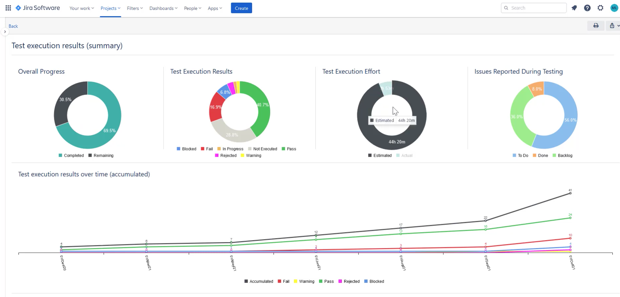Click the Accumulated data point labeled 22
Viewport: 620px width, 297px height.
pos(485,221)
